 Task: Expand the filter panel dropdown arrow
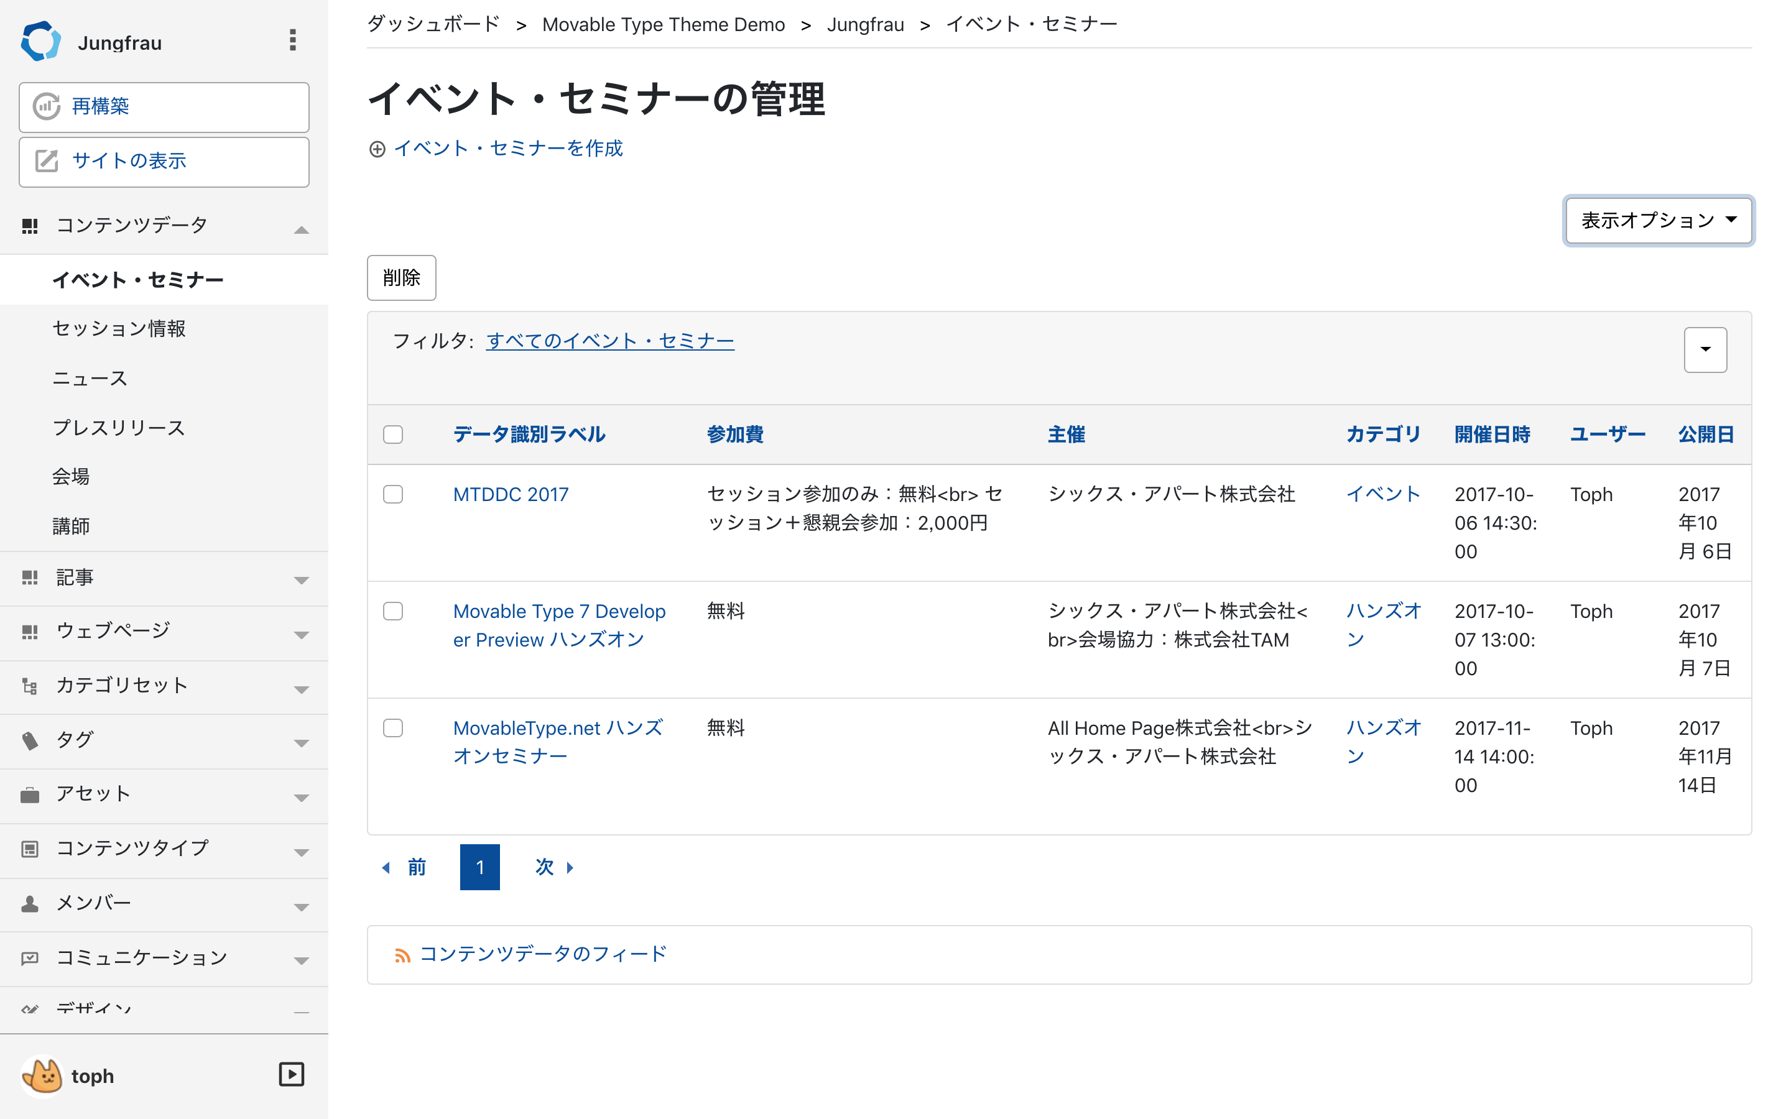coord(1705,349)
